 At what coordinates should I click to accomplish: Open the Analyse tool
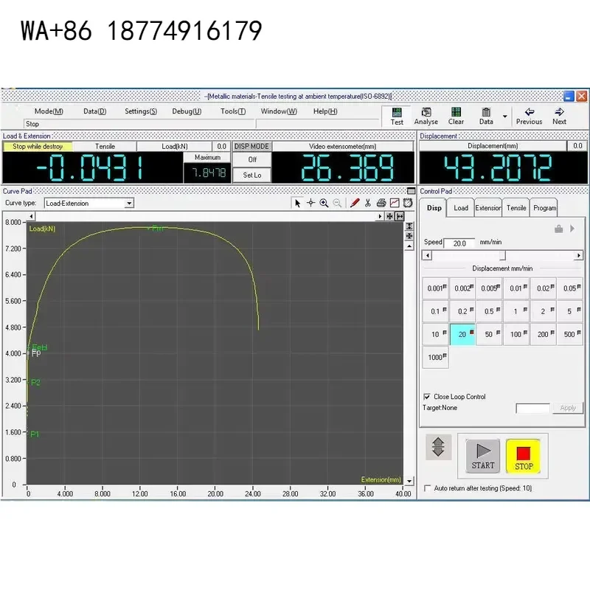[426, 117]
